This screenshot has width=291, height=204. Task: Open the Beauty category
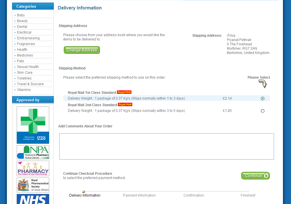[22, 21]
